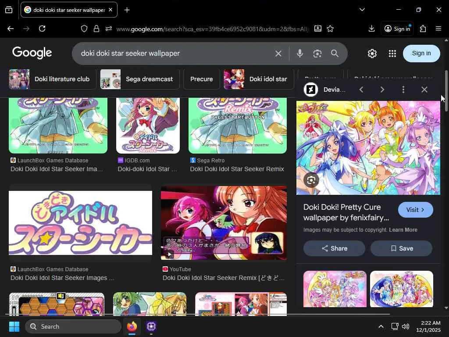The image size is (449, 337).
Task: Open Google quick settings gear
Action: (x=372, y=54)
